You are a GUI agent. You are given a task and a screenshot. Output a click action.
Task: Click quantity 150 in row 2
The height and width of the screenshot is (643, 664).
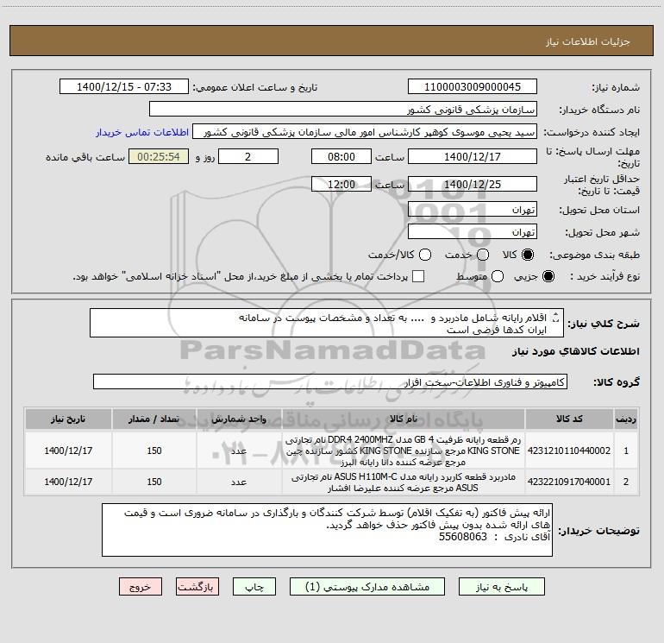pos(154,482)
